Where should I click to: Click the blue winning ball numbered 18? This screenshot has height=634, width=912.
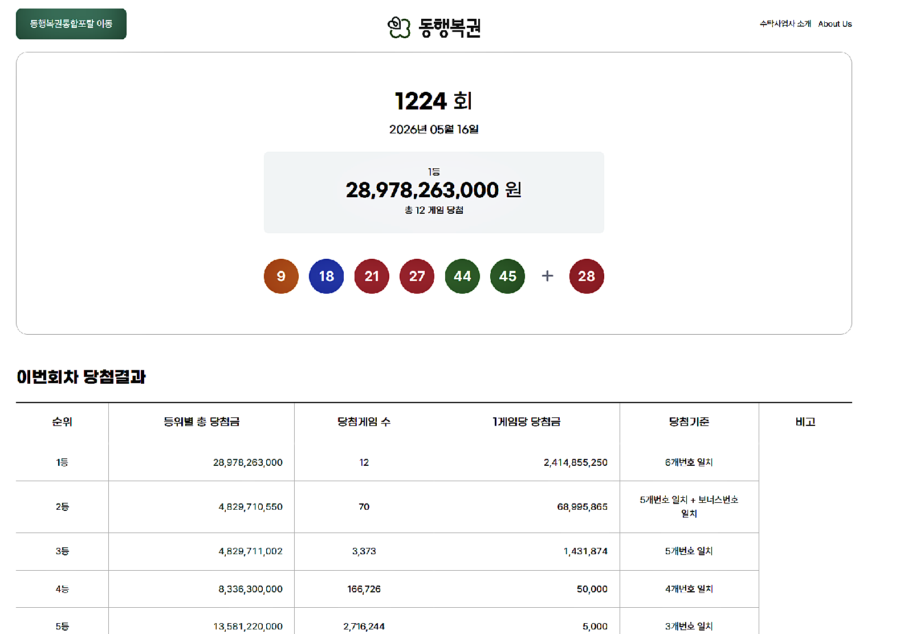coord(327,277)
